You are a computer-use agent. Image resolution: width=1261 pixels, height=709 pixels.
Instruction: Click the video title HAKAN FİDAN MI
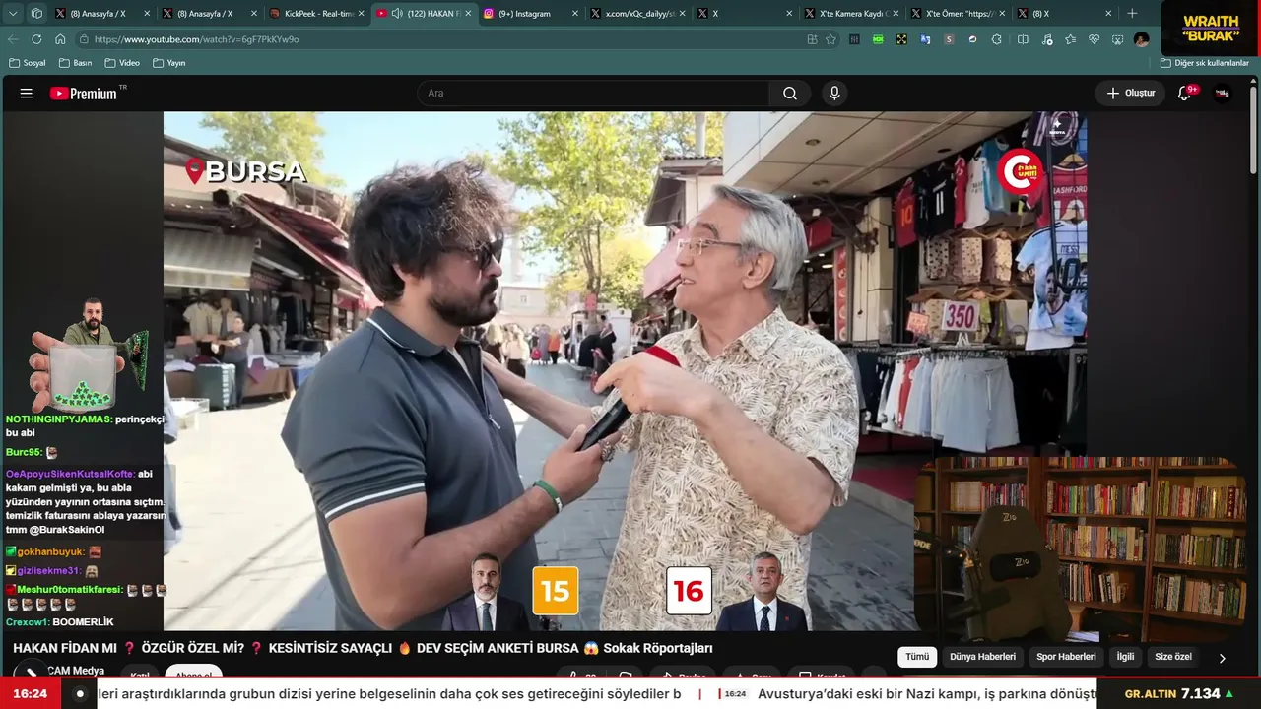click(363, 648)
